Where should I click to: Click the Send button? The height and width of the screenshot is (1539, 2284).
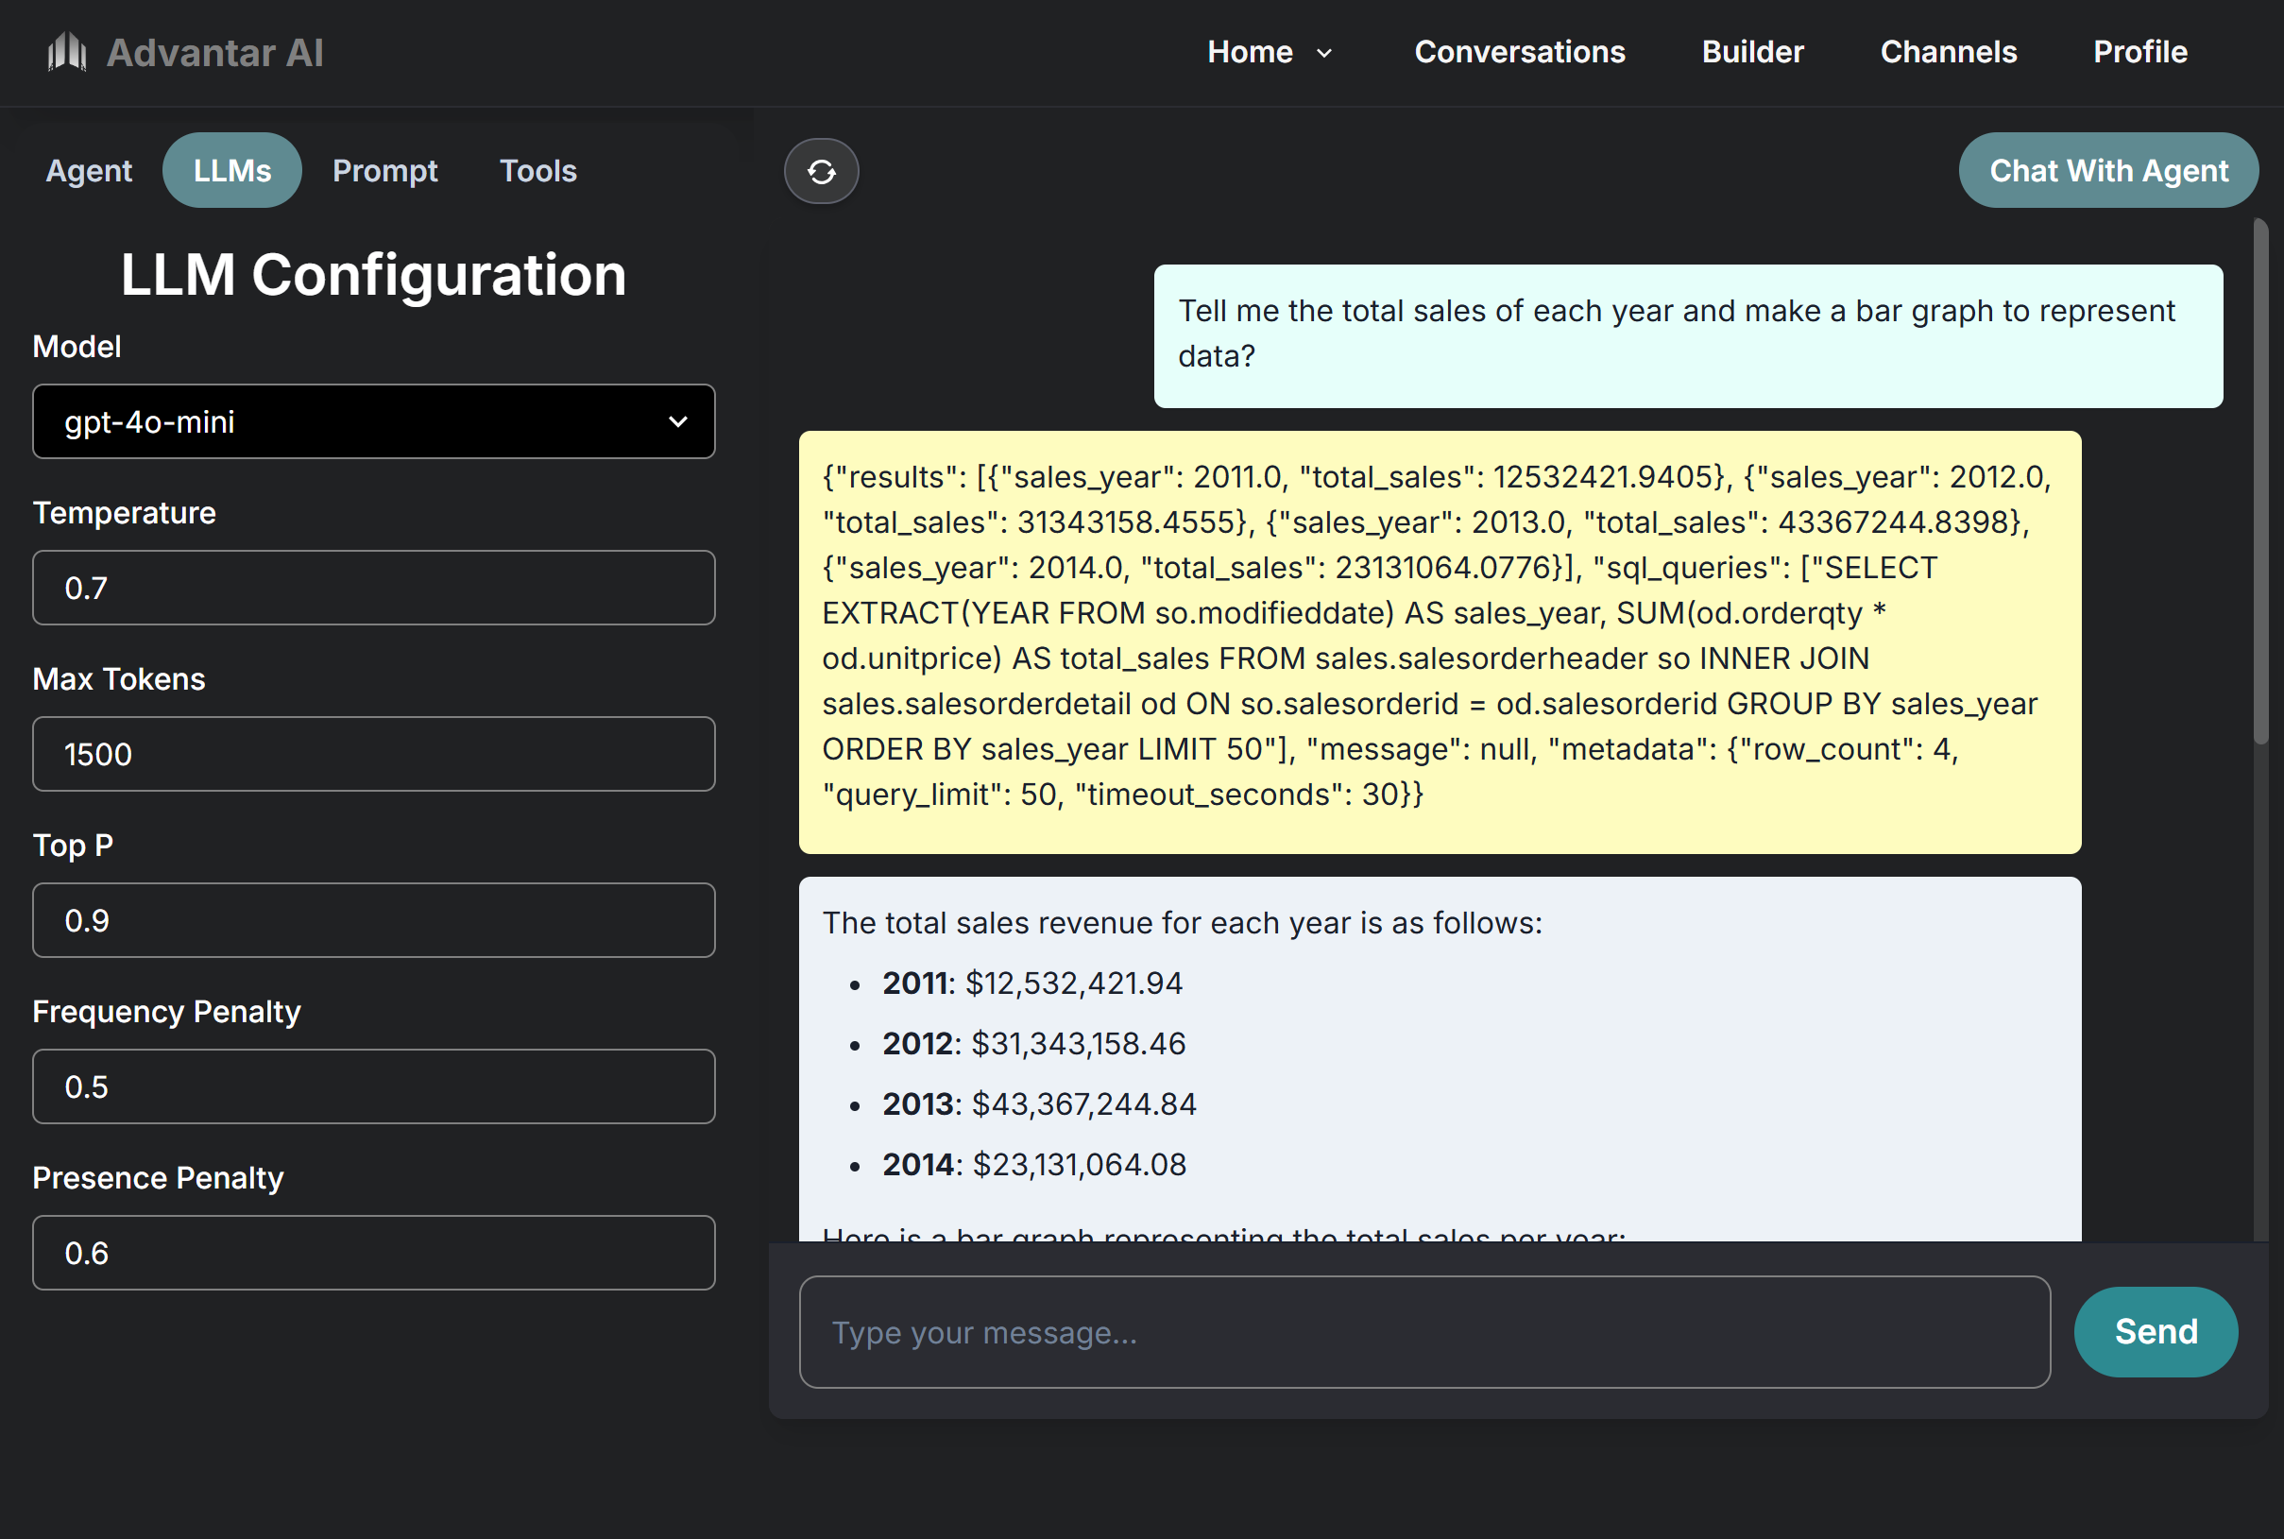tap(2156, 1331)
